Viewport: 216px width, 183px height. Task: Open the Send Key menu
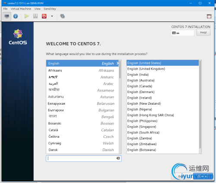(50, 9)
